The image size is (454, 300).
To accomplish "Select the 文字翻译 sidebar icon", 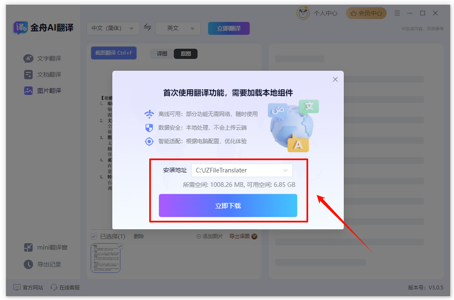I will 28,58.
